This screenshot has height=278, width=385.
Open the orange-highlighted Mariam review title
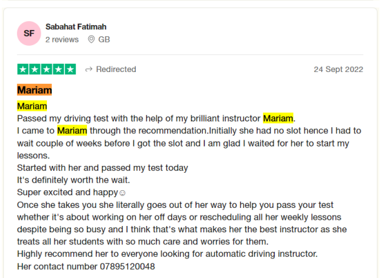click(x=34, y=90)
